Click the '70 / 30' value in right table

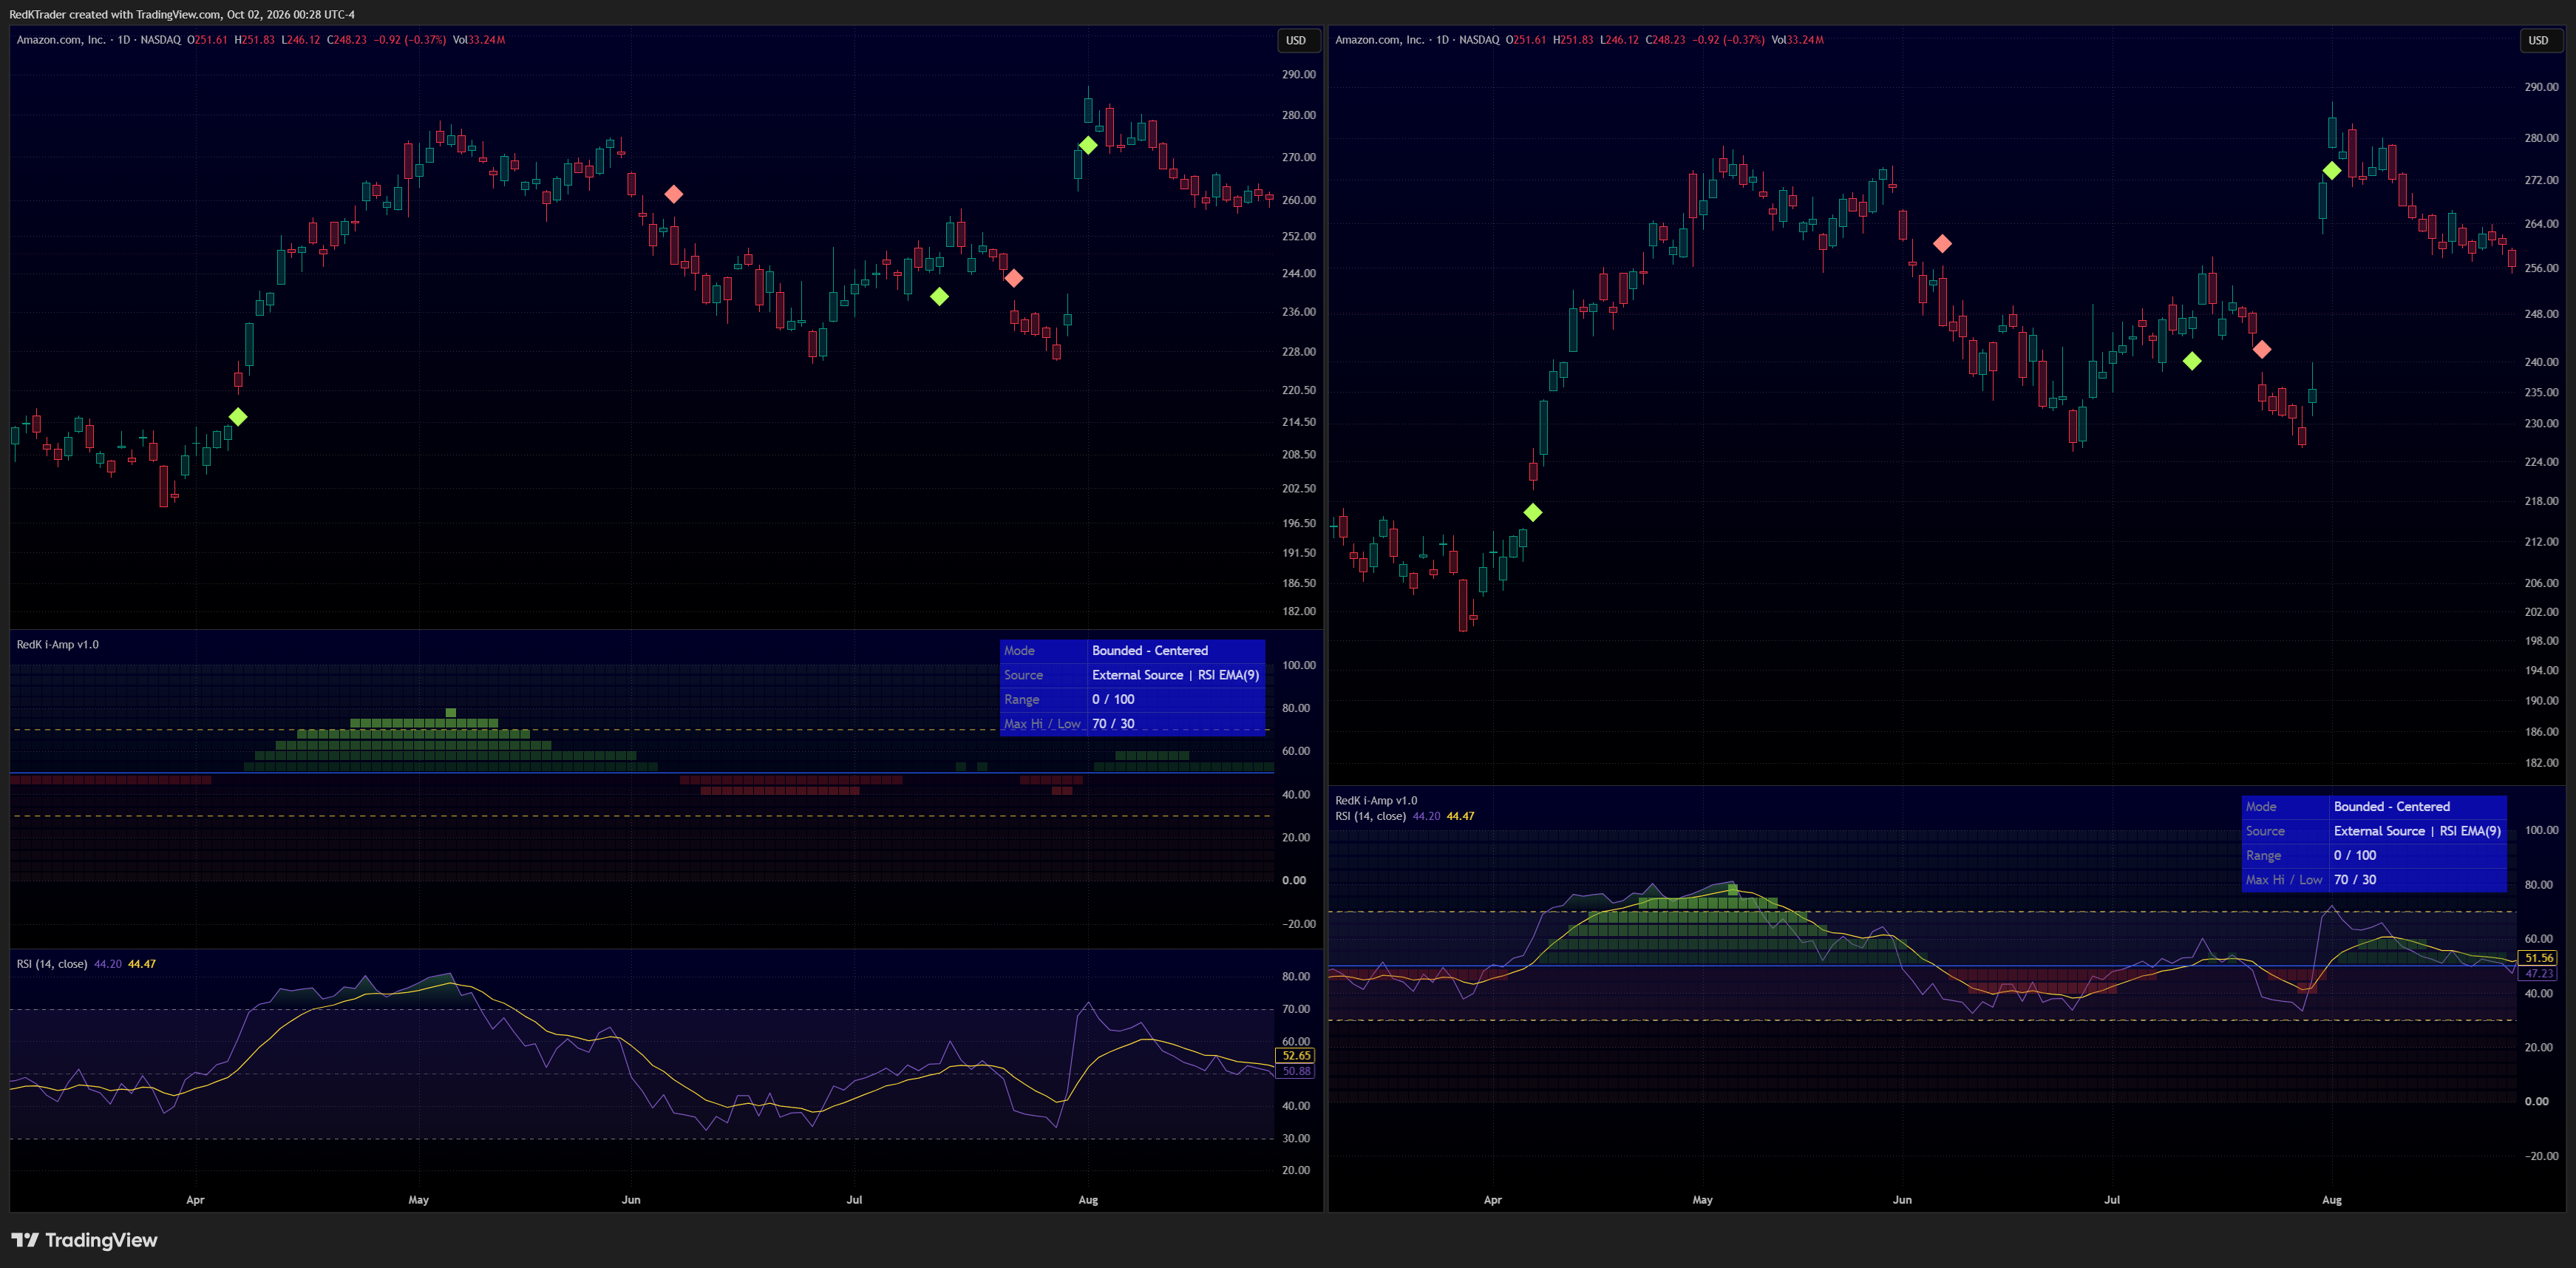[2355, 880]
